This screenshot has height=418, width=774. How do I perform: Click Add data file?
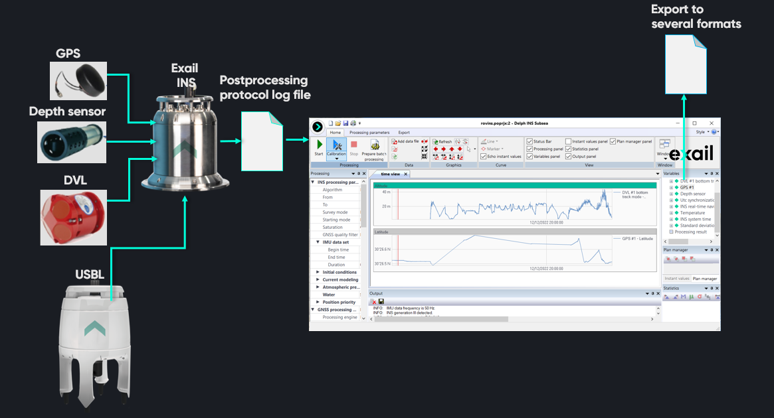point(405,141)
